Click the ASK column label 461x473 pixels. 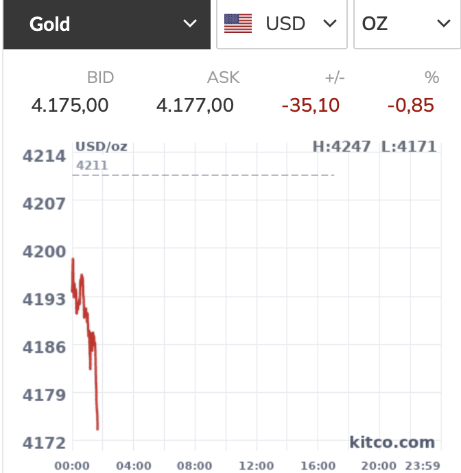tap(224, 77)
